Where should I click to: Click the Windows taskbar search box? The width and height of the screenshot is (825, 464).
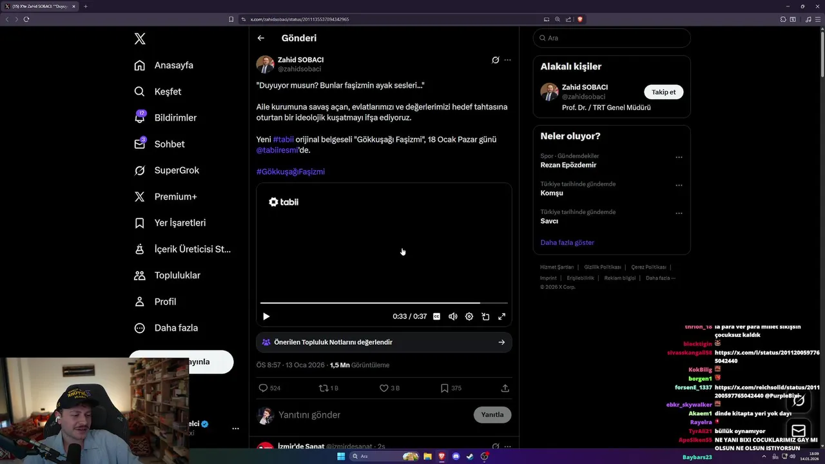tap(385, 456)
